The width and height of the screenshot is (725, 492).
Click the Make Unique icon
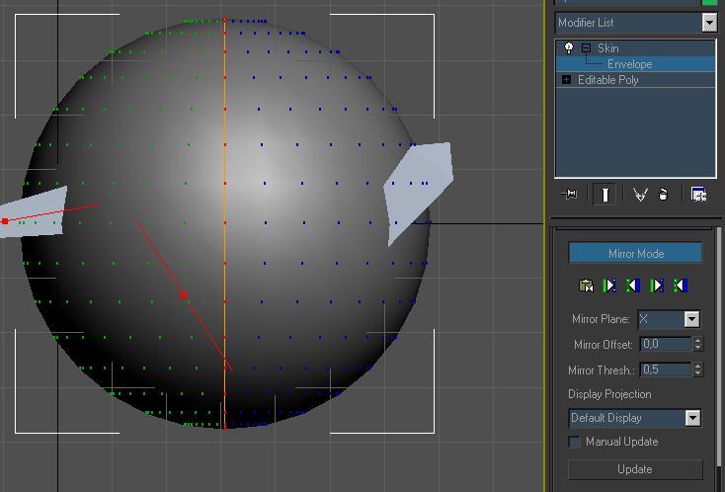coord(640,195)
